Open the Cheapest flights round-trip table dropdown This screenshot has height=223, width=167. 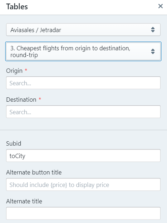83,51
